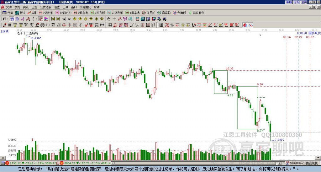This screenshot has width=321, height=172.
Task: Click the pink flag icon
Action: 46,19
